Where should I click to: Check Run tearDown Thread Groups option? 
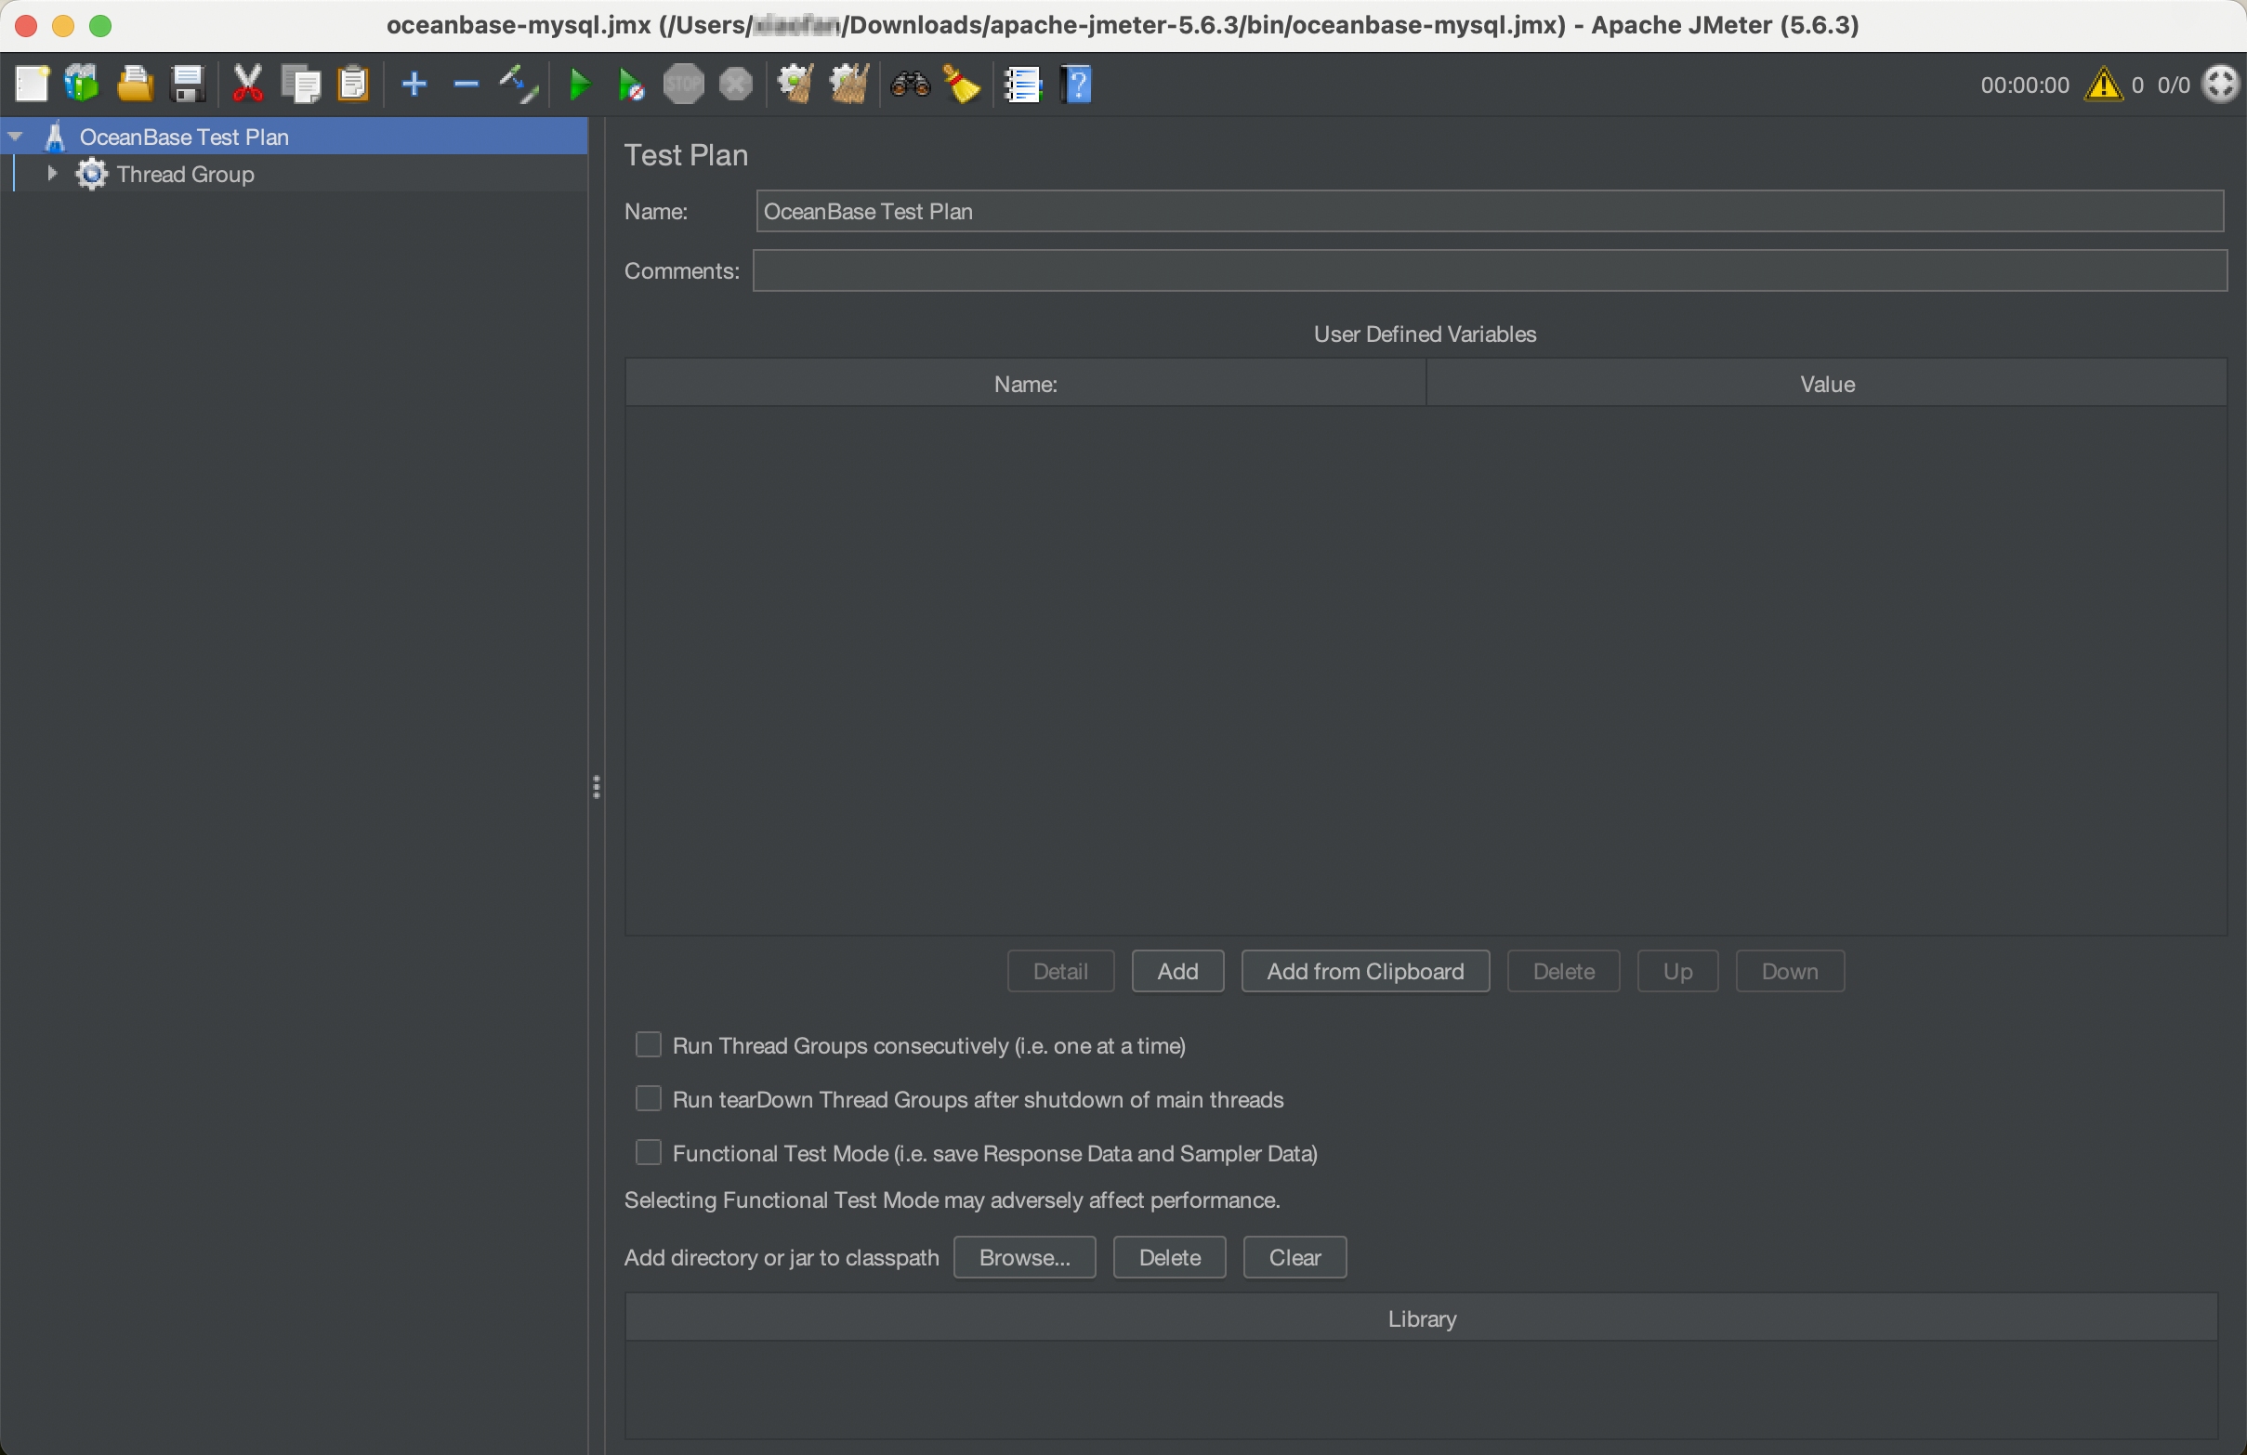[x=648, y=1098]
